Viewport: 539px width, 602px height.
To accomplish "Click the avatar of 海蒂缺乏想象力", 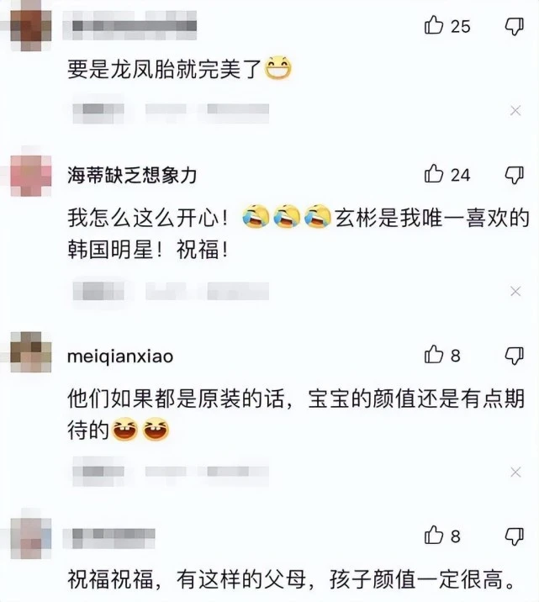I will pyautogui.click(x=31, y=176).
